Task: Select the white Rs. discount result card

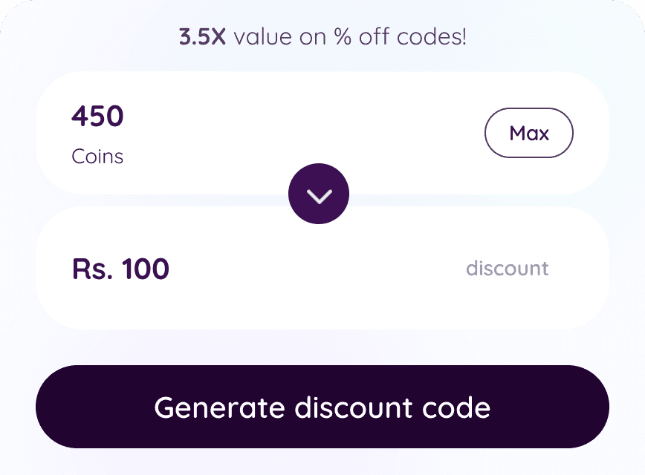Action: tap(322, 268)
